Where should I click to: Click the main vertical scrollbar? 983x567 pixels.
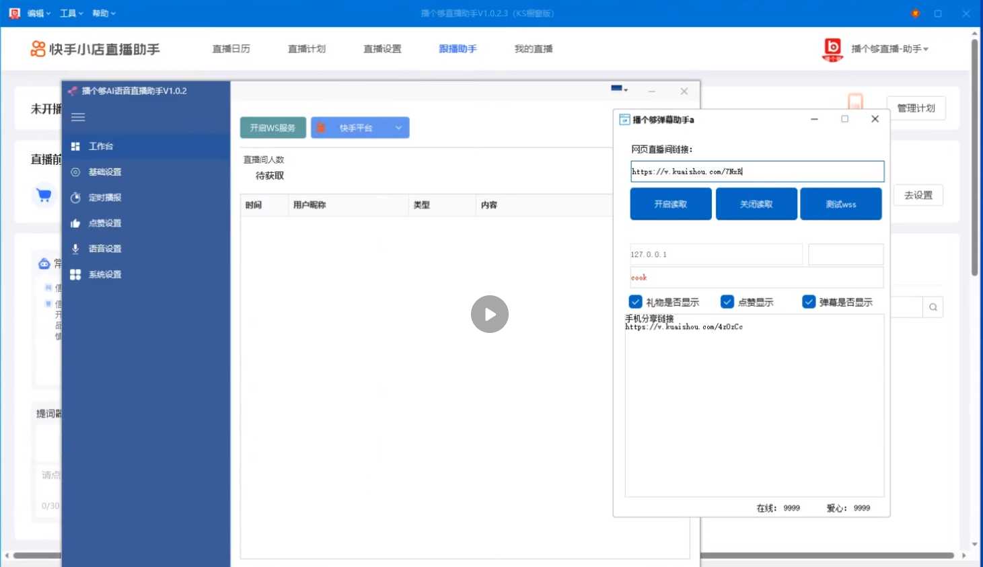tap(974, 157)
